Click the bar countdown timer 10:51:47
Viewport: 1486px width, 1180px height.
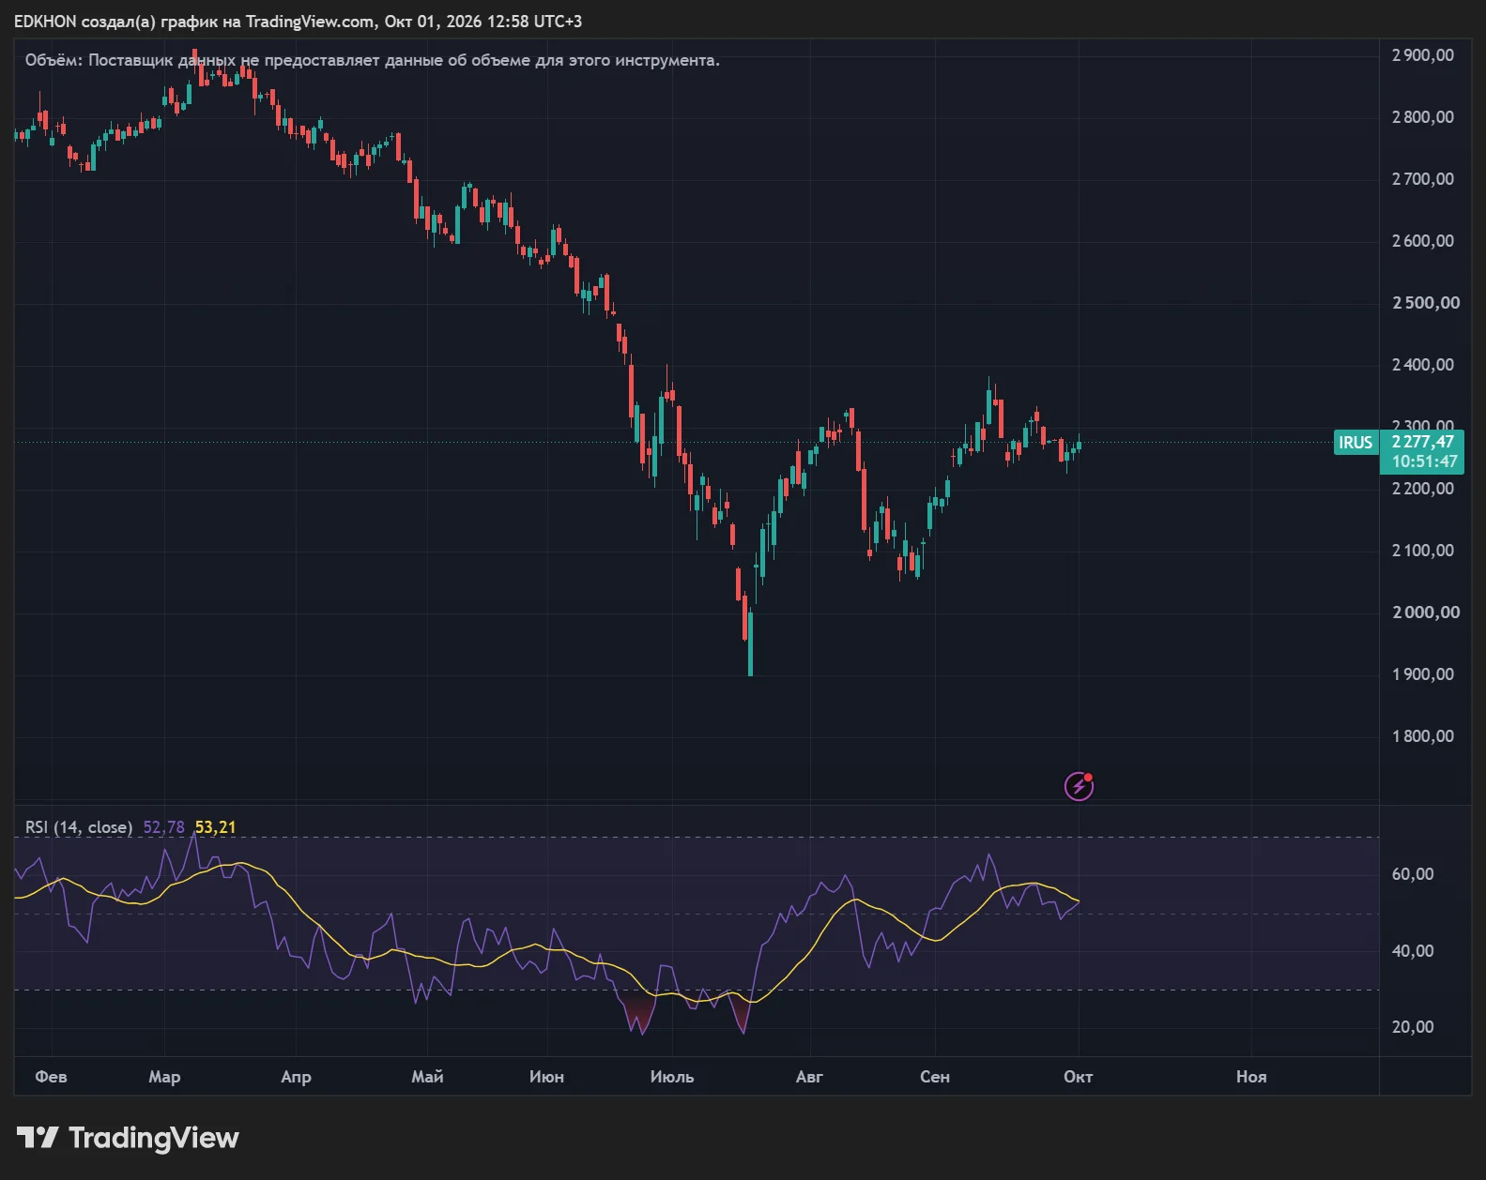click(1425, 461)
